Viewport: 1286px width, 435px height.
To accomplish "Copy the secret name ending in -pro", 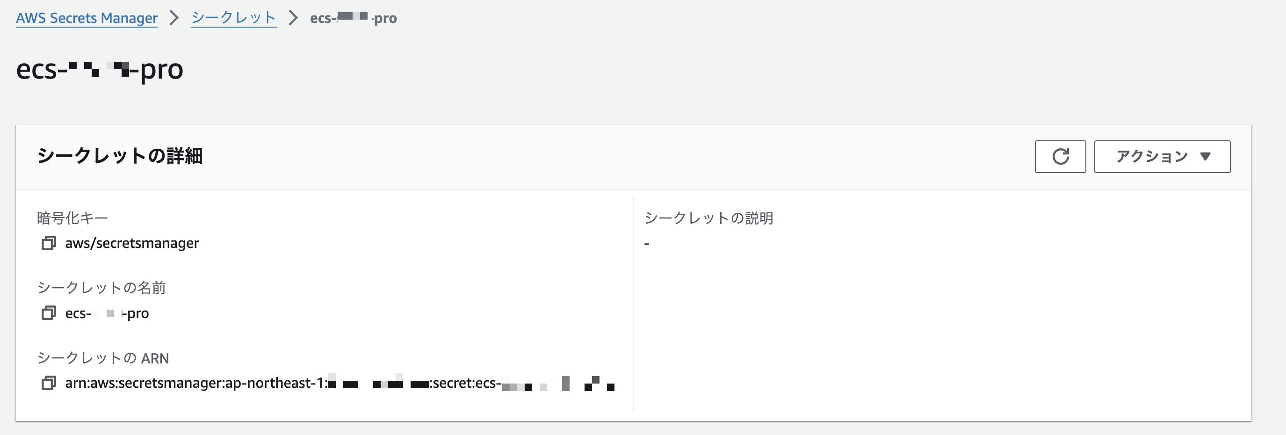I will [49, 313].
